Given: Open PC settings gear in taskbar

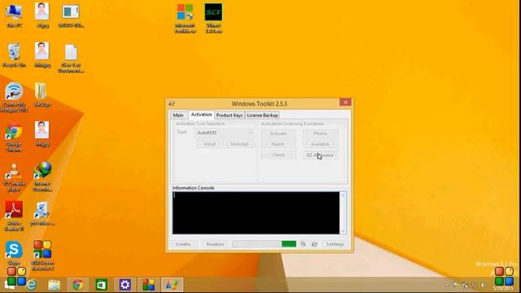Looking at the screenshot, I should coord(125,285).
